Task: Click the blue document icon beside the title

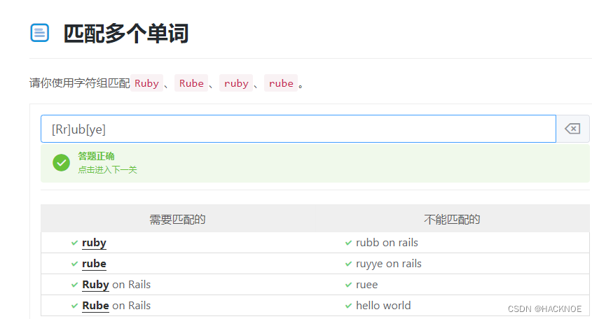Action: tap(40, 33)
